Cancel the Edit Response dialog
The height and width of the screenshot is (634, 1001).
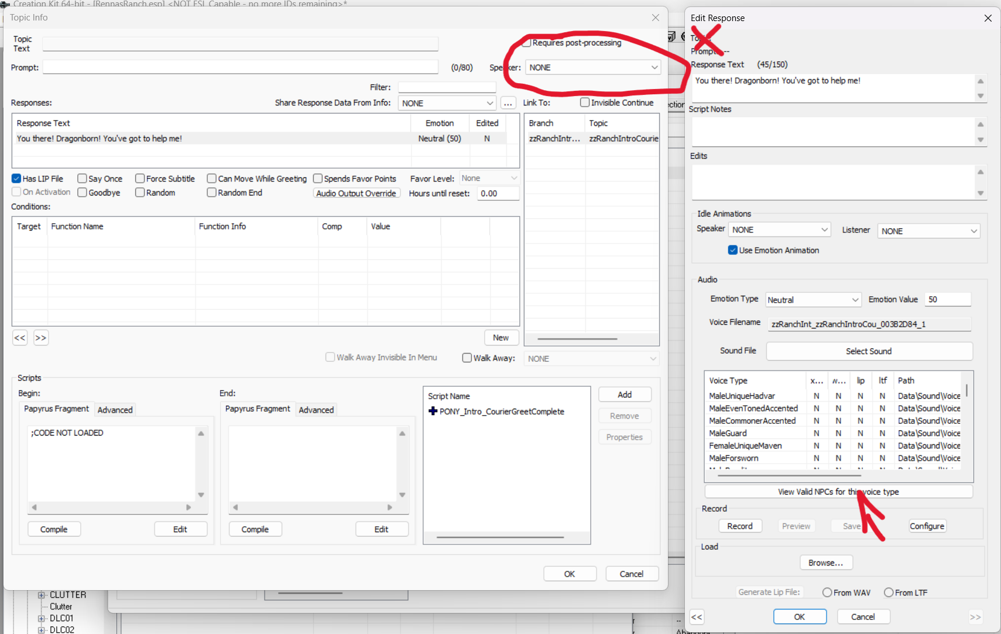point(863,616)
